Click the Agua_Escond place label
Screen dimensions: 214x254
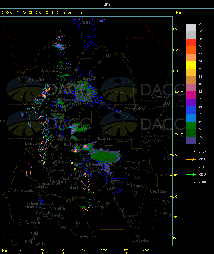[89, 236]
